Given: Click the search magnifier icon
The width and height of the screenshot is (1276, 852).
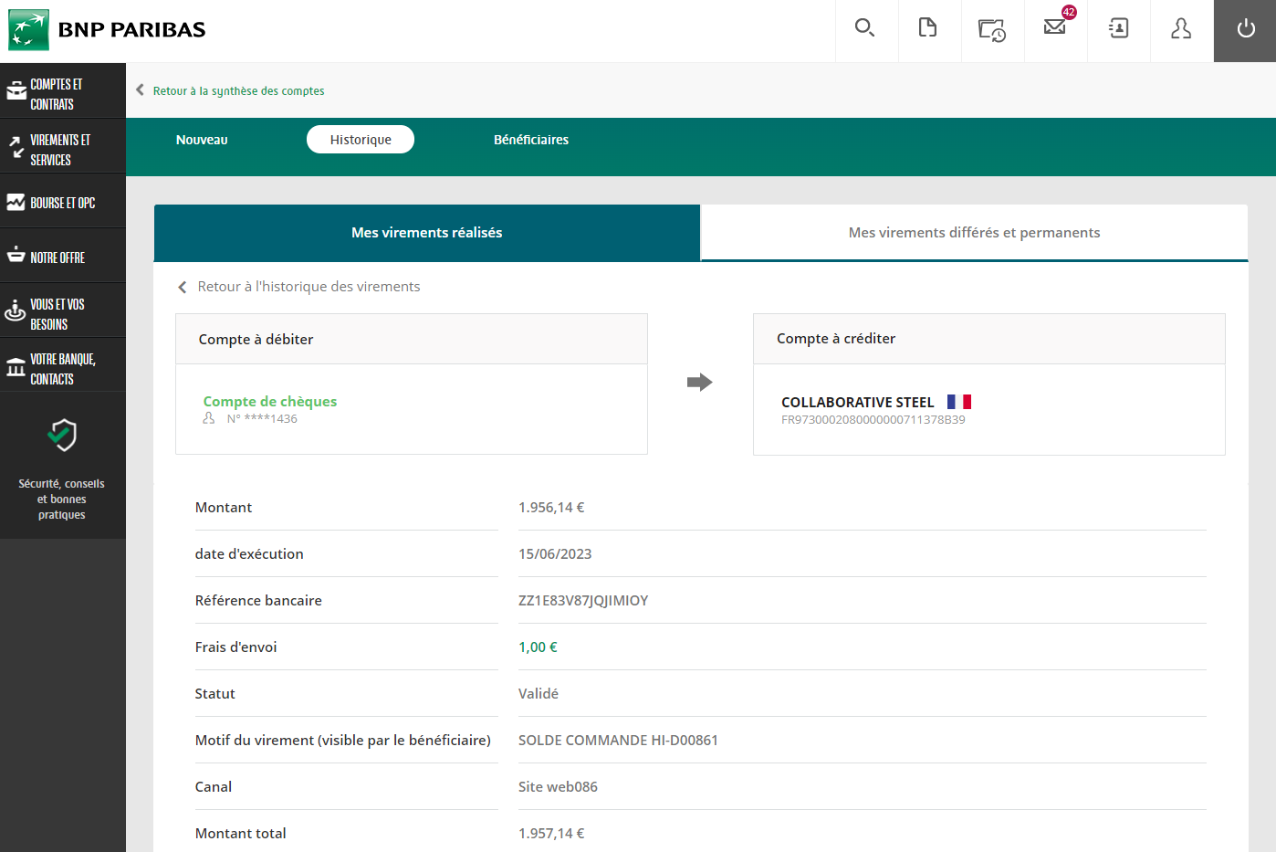Looking at the screenshot, I should (x=865, y=29).
